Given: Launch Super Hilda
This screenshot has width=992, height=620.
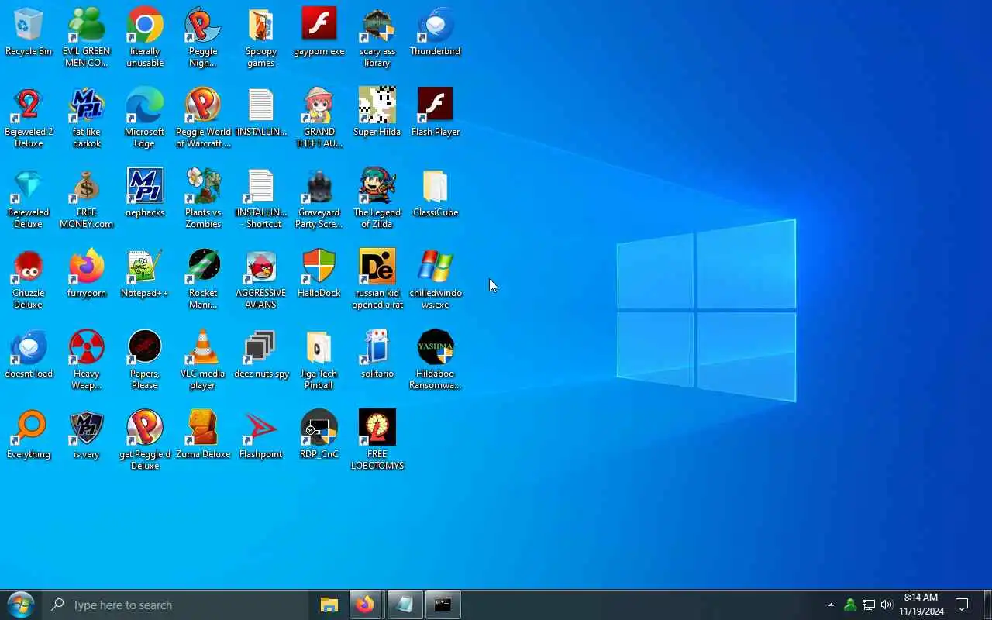Looking at the screenshot, I should pyautogui.click(x=377, y=113).
